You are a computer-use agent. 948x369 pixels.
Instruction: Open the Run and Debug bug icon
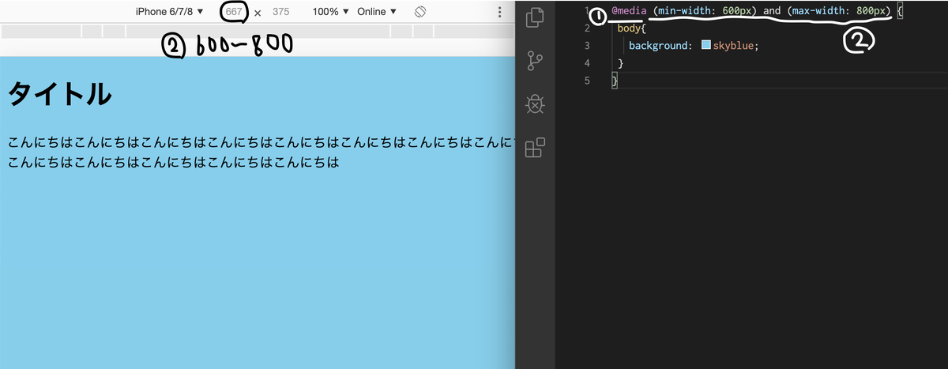tap(536, 104)
